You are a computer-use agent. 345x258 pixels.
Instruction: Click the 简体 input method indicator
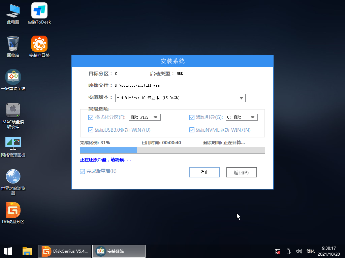tap(310, 251)
